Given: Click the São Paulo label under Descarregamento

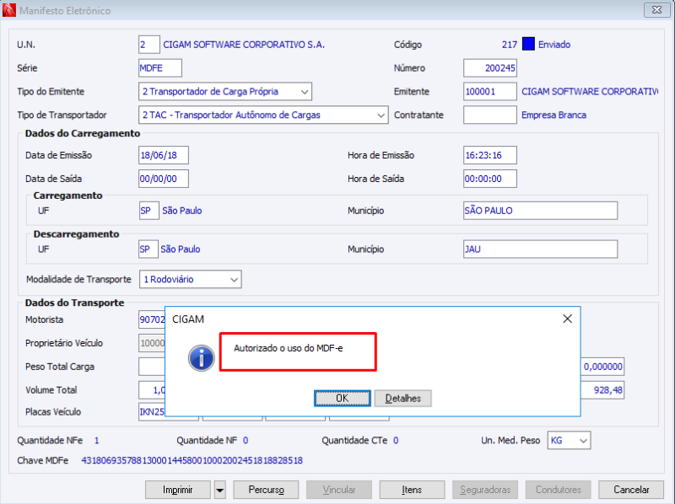Looking at the screenshot, I should (x=181, y=249).
